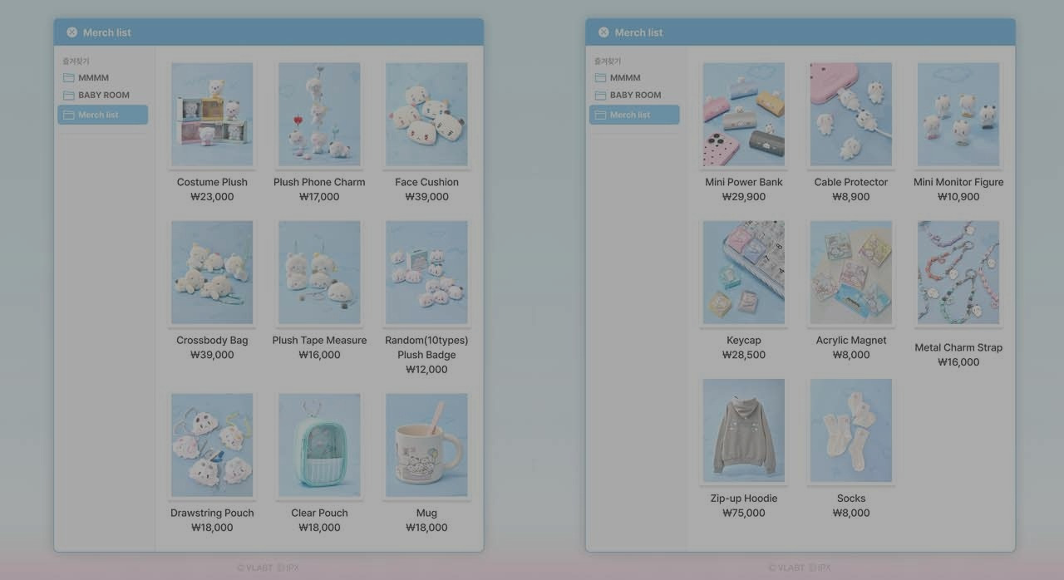Open the Mug product thumbnail
This screenshot has height=580, width=1064.
(426, 445)
